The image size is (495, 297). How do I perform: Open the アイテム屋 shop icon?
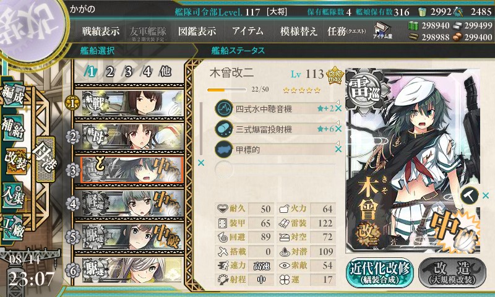[x=382, y=30]
